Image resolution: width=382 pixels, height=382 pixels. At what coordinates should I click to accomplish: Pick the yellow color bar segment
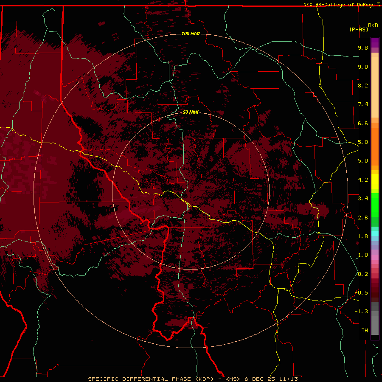(375, 182)
